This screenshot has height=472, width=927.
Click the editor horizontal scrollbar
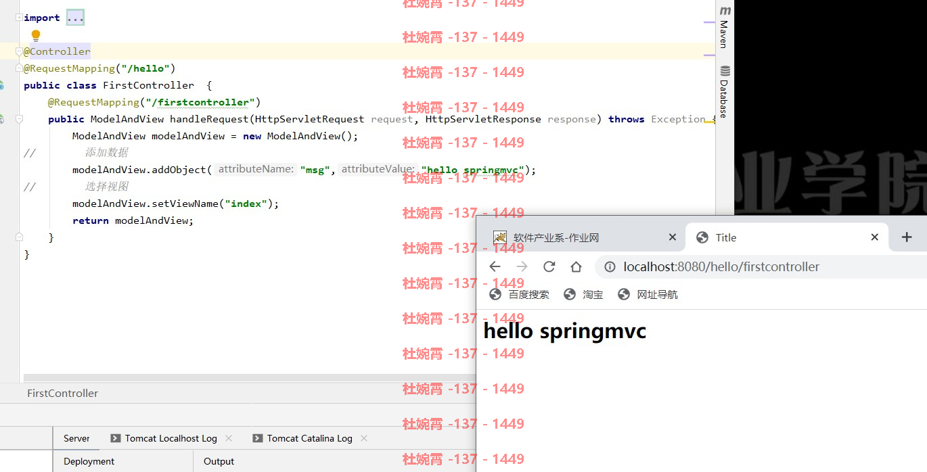pyautogui.click(x=249, y=377)
